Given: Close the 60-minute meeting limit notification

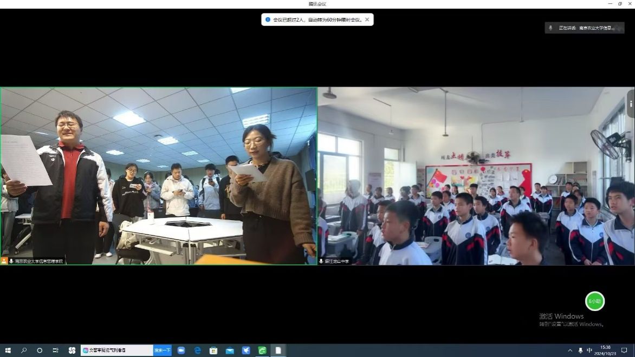Looking at the screenshot, I should point(367,19).
